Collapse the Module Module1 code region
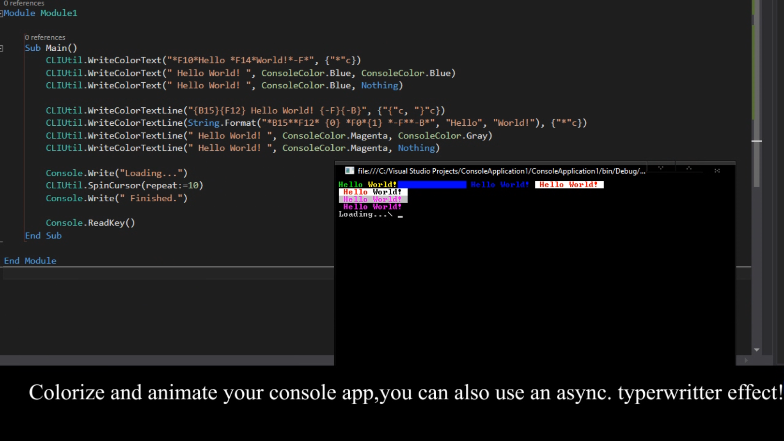784x441 pixels. 2,13
